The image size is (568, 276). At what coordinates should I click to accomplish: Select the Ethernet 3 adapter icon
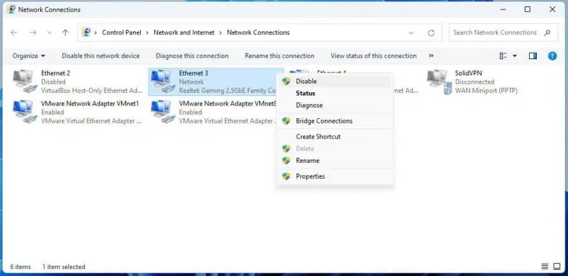(x=163, y=81)
